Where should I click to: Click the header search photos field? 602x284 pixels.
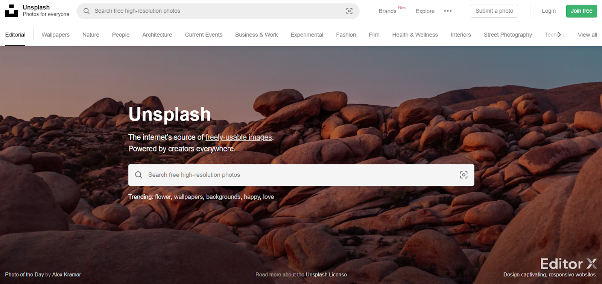click(218, 11)
